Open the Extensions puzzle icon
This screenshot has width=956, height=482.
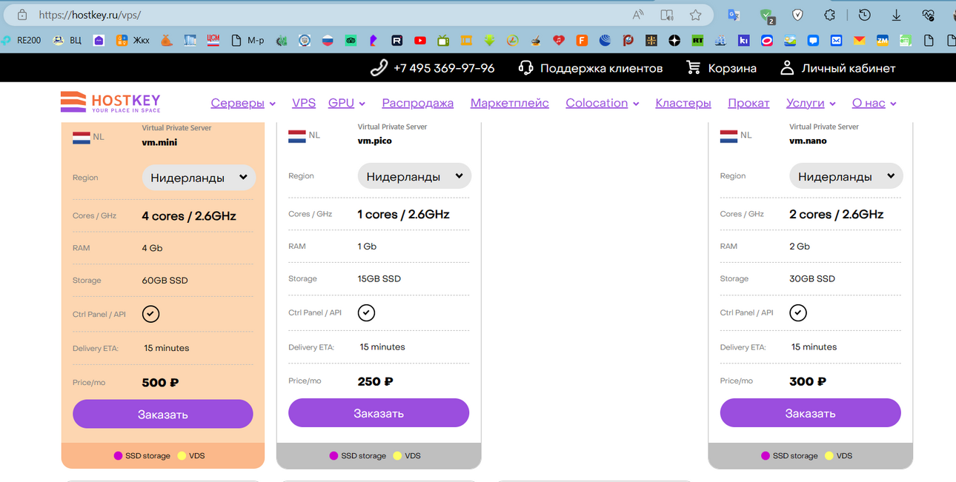pyautogui.click(x=830, y=15)
